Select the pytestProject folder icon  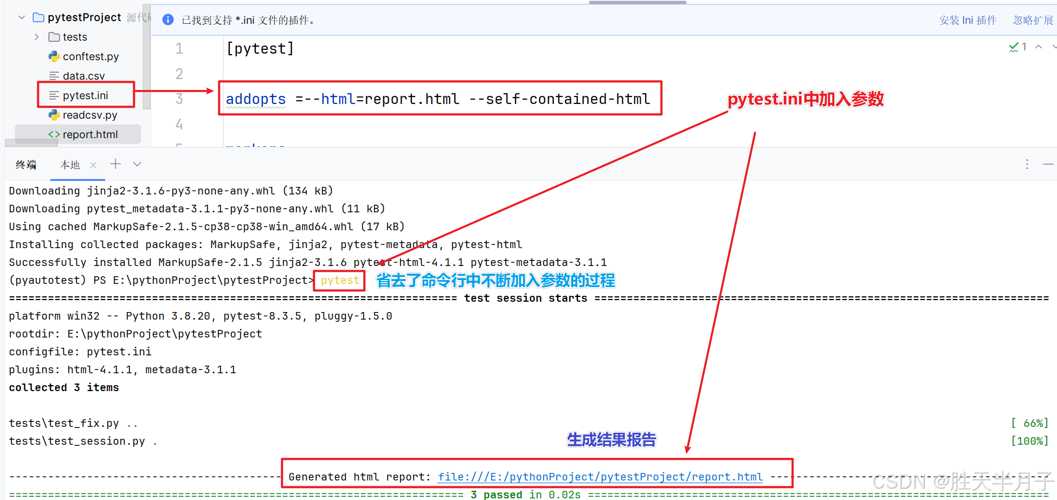pos(38,17)
